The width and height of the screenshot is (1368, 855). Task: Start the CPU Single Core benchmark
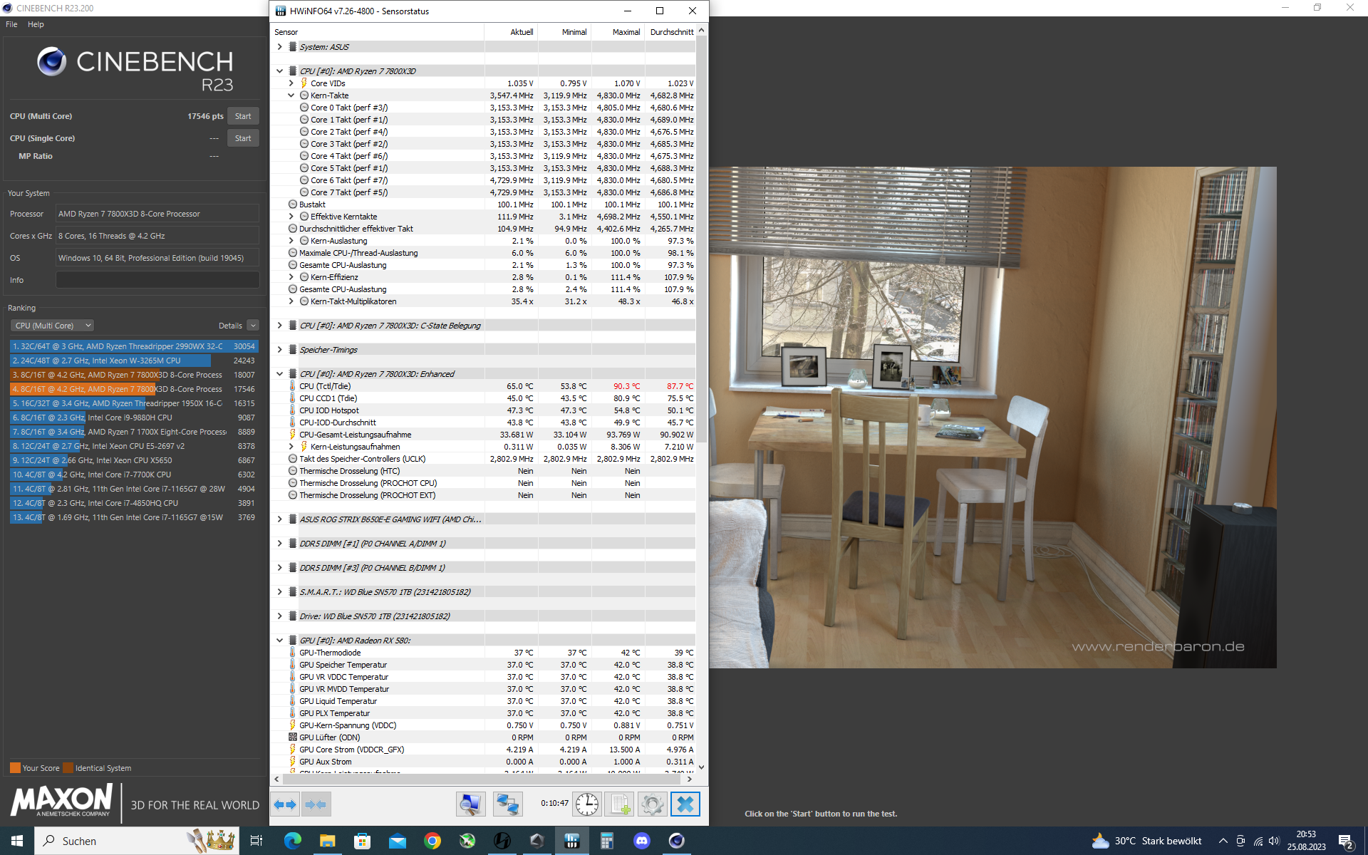(243, 138)
